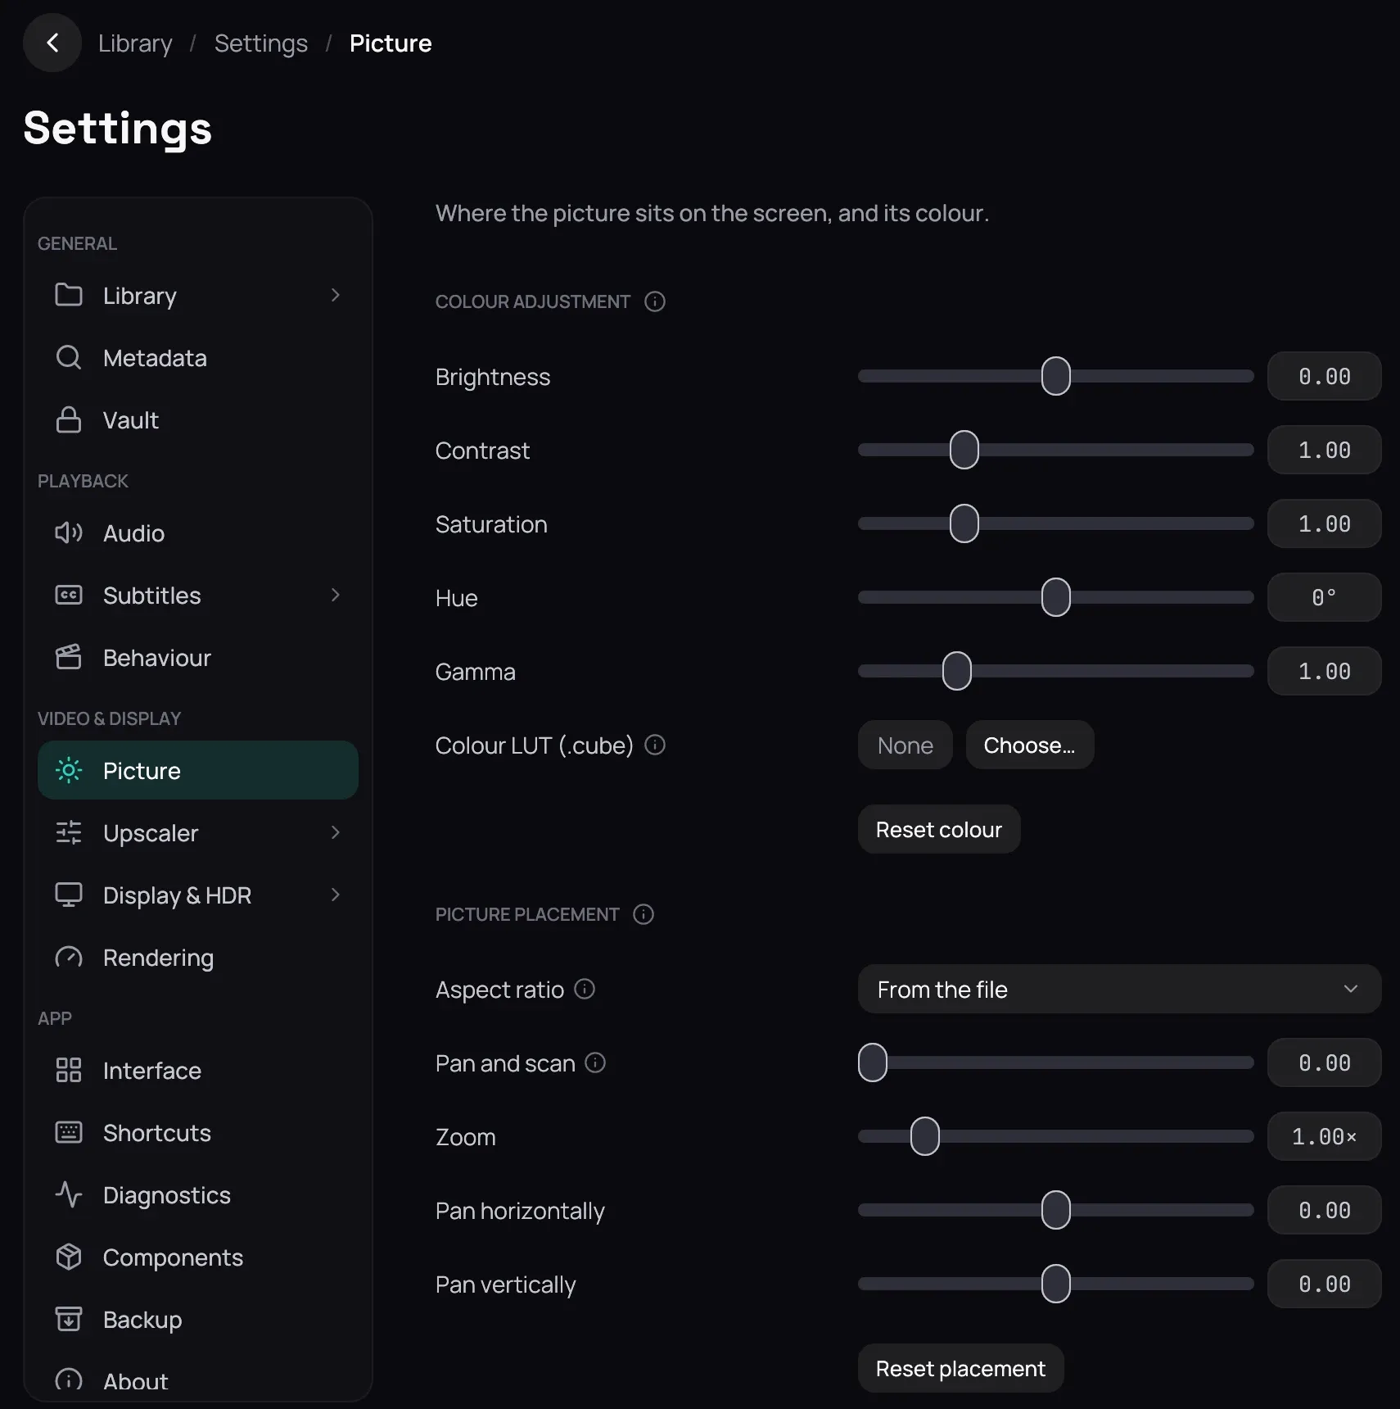Image resolution: width=1400 pixels, height=1409 pixels.
Task: Click the Vault lock icon
Action: coord(69,419)
